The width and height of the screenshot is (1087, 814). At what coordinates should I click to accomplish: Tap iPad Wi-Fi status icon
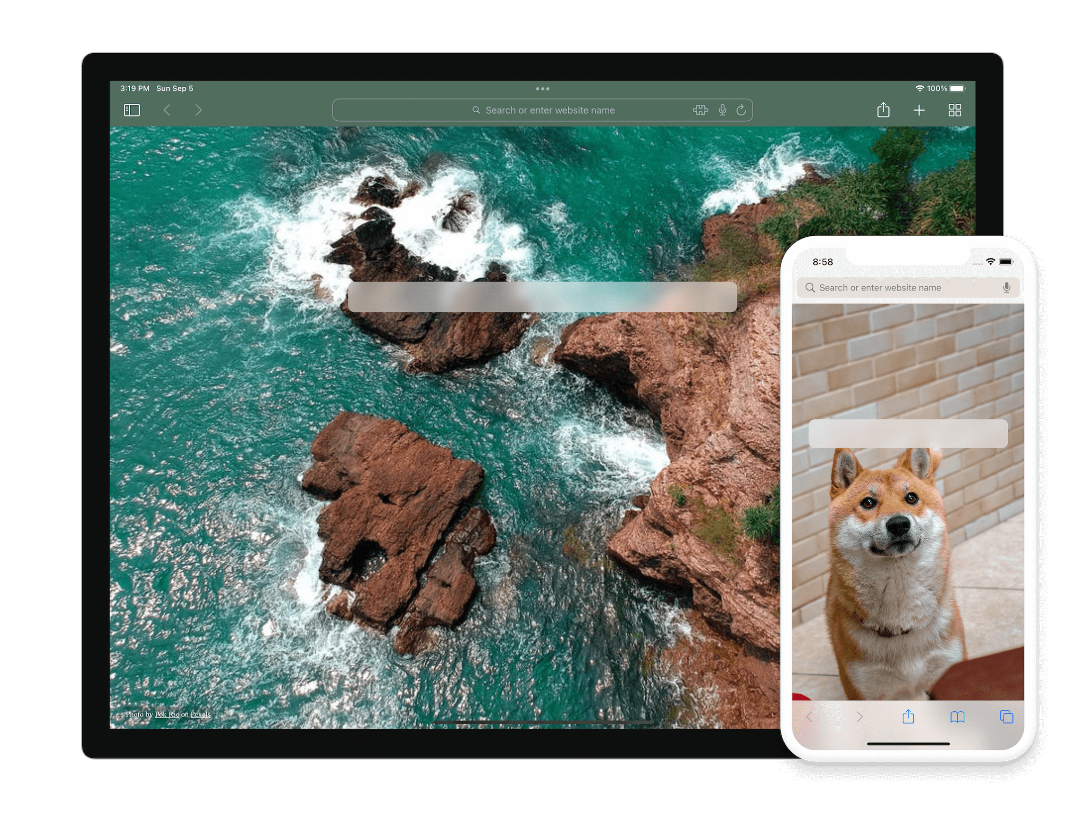point(919,88)
